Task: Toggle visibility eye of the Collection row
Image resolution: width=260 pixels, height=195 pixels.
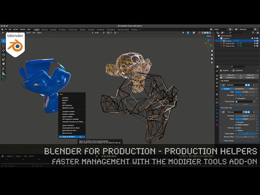Action: (255, 38)
